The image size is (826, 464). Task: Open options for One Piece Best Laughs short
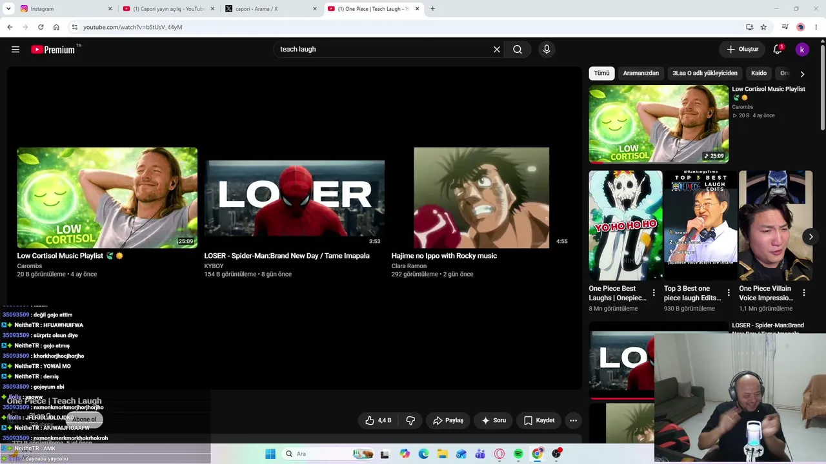pos(654,293)
